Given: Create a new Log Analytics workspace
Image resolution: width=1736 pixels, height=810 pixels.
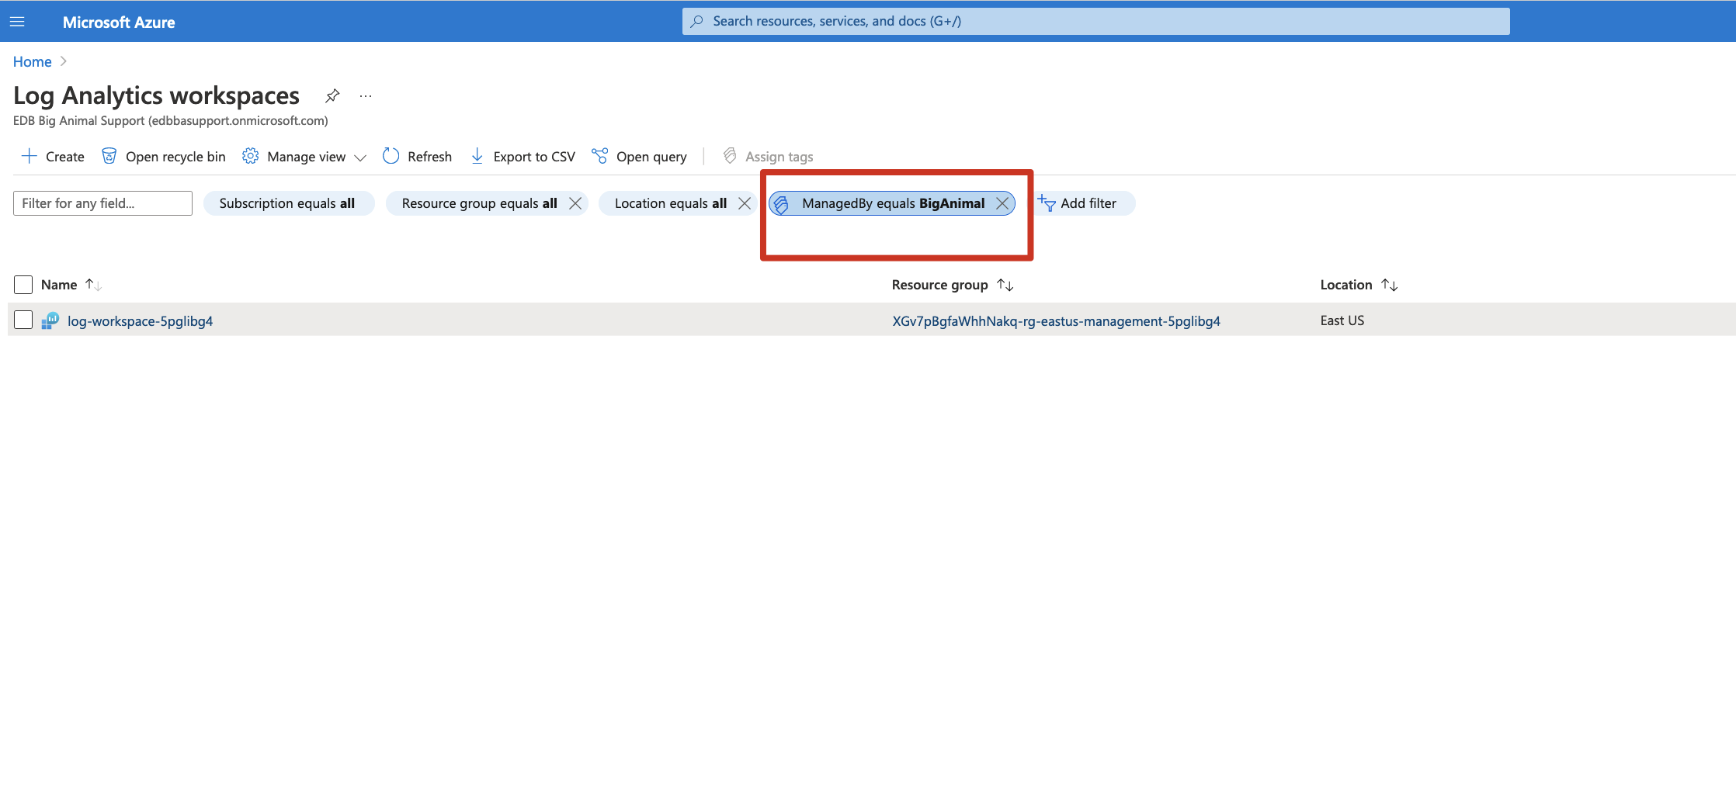Looking at the screenshot, I should click(x=53, y=156).
